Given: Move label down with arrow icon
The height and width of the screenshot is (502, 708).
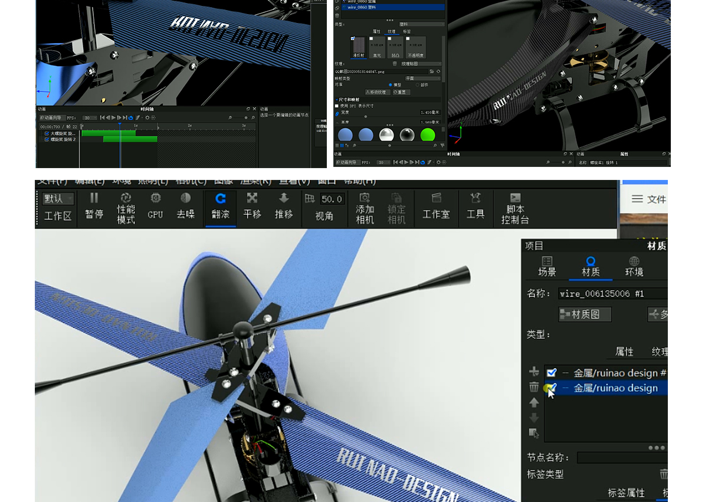Looking at the screenshot, I should 534,418.
